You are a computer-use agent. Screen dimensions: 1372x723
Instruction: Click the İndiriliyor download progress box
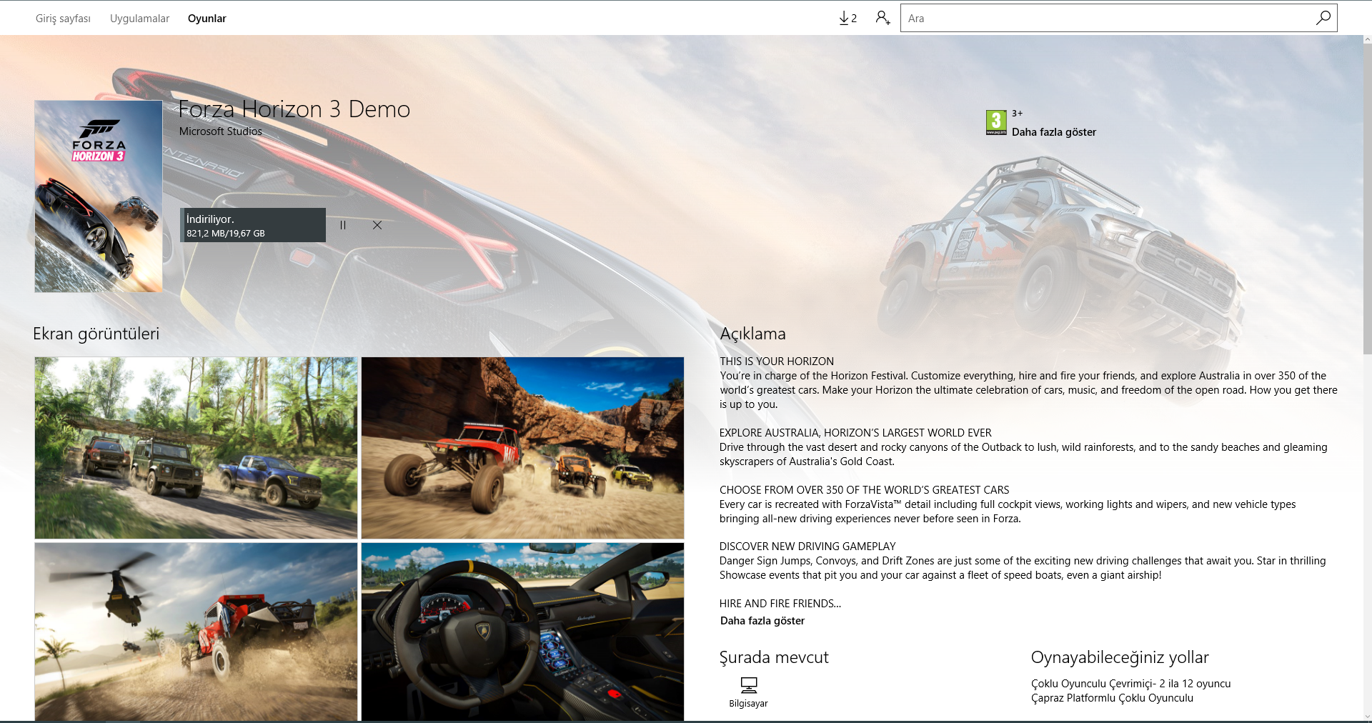(x=253, y=225)
